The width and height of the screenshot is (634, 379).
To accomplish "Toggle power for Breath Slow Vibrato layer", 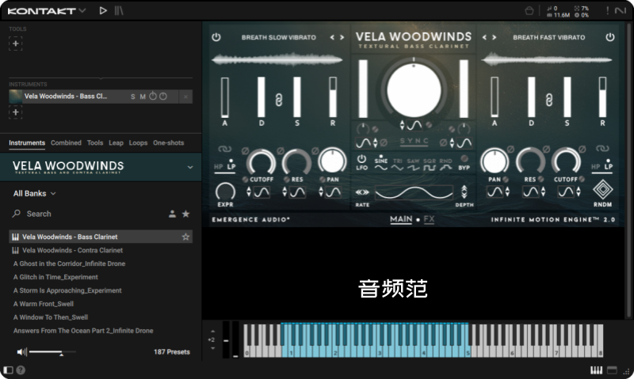I will coord(216,37).
